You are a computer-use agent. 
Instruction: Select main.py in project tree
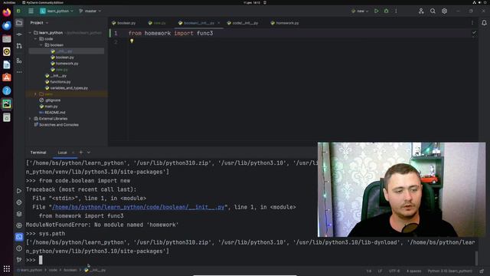(x=51, y=107)
